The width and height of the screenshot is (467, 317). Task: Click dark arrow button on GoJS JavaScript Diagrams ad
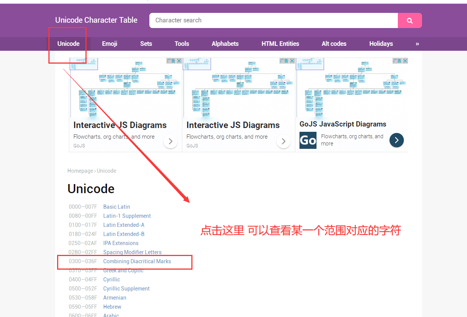coord(397,140)
